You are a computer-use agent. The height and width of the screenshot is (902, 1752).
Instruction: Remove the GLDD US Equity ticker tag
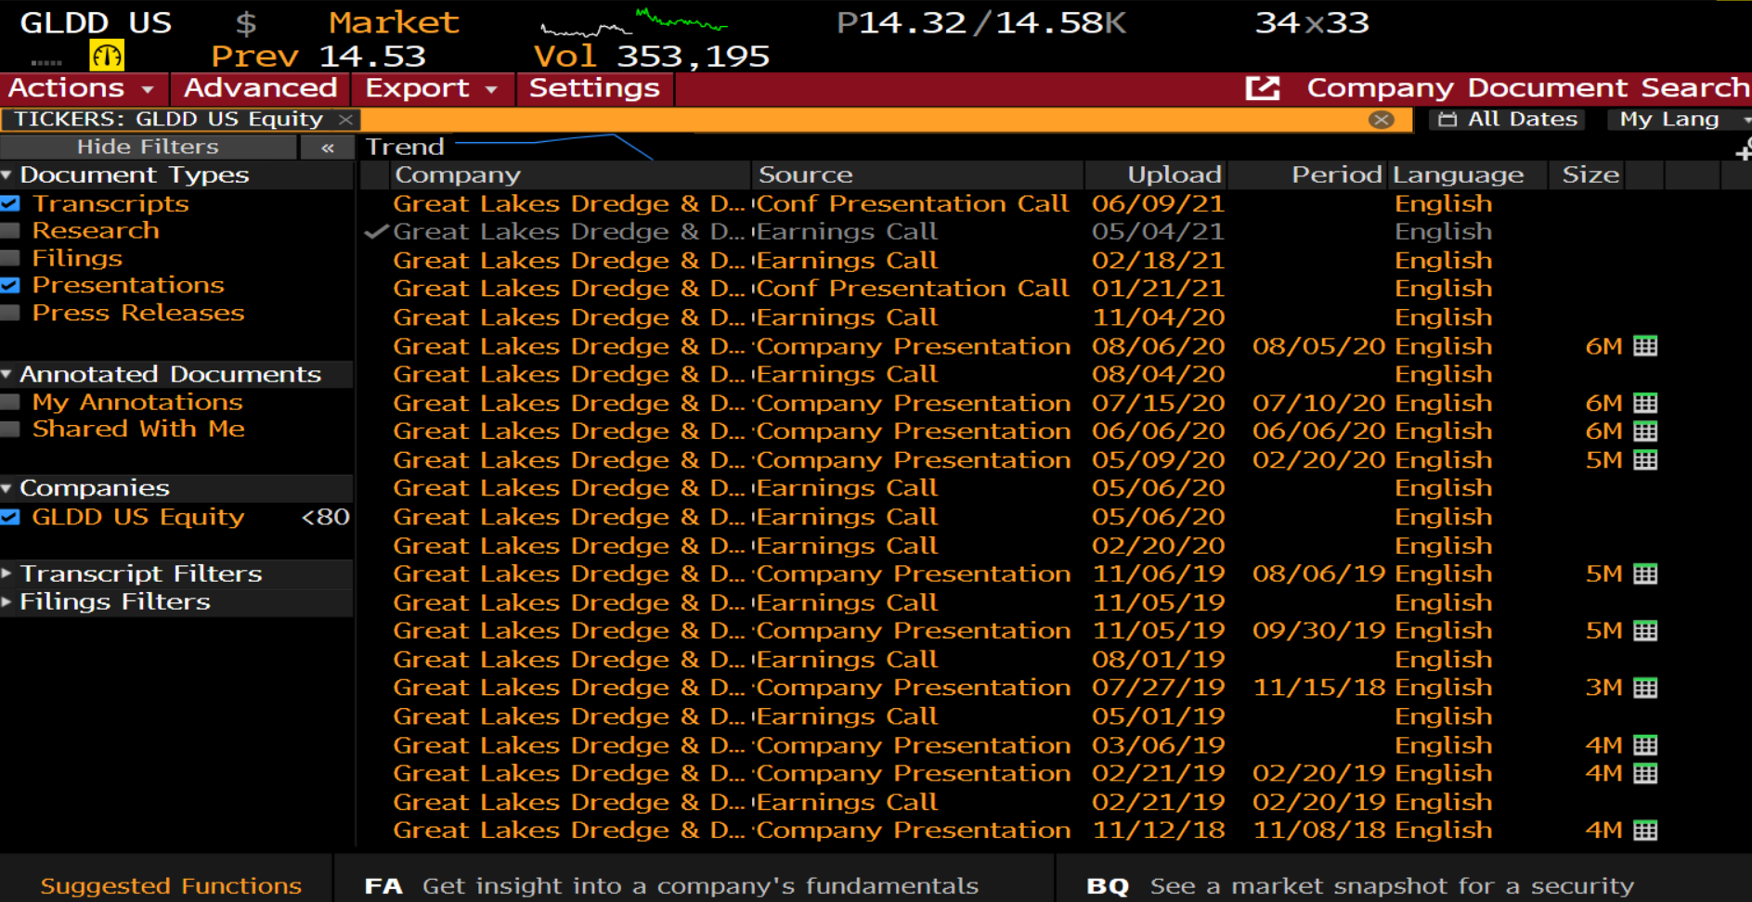point(345,119)
